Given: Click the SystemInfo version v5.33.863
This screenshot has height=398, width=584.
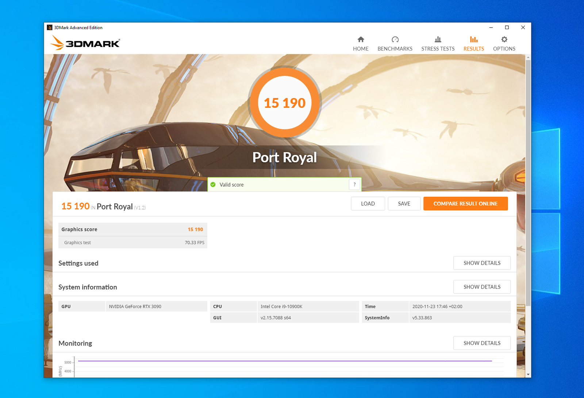Looking at the screenshot, I should pyautogui.click(x=422, y=318).
